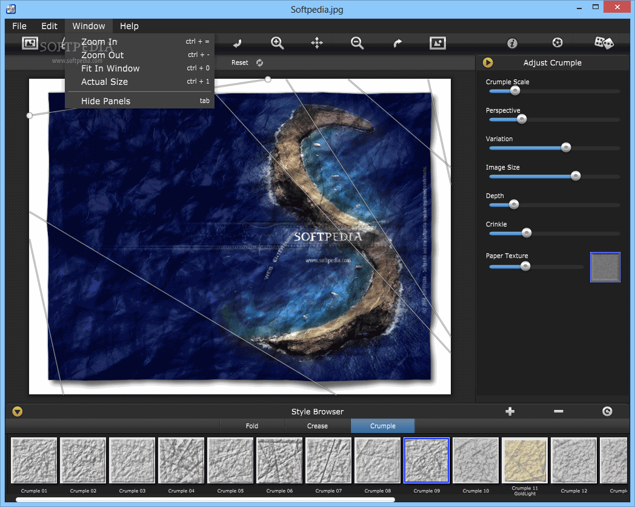Screen dimensions: 635x507
Task: Click the zoom out magnifier icon
Action: coord(357,43)
